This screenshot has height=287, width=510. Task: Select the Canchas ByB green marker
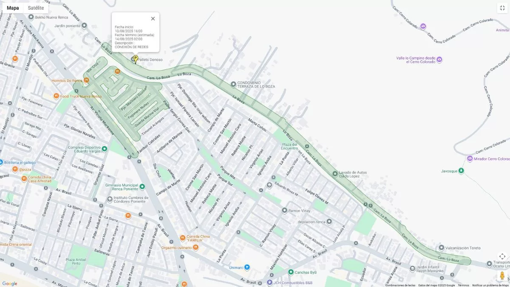[291, 272]
